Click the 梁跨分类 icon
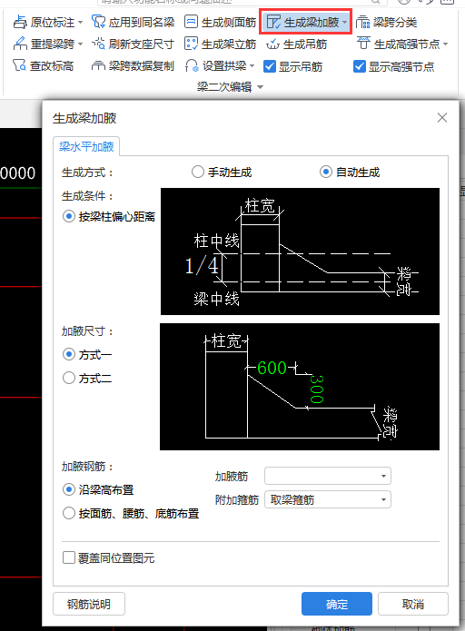This screenshot has height=631, width=465. click(363, 22)
